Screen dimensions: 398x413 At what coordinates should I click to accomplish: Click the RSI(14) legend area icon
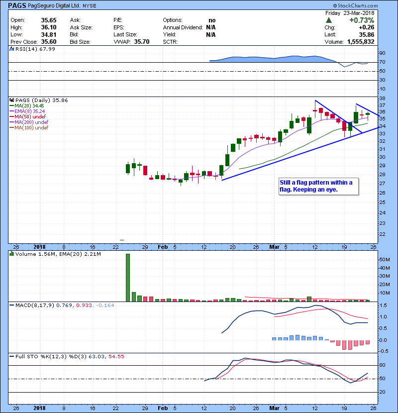point(11,49)
